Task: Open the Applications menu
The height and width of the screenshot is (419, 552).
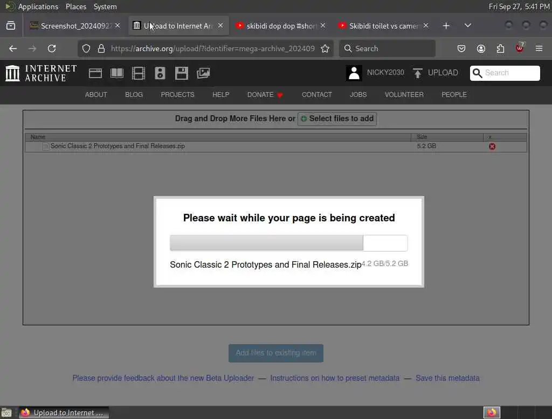Action: click(38, 6)
